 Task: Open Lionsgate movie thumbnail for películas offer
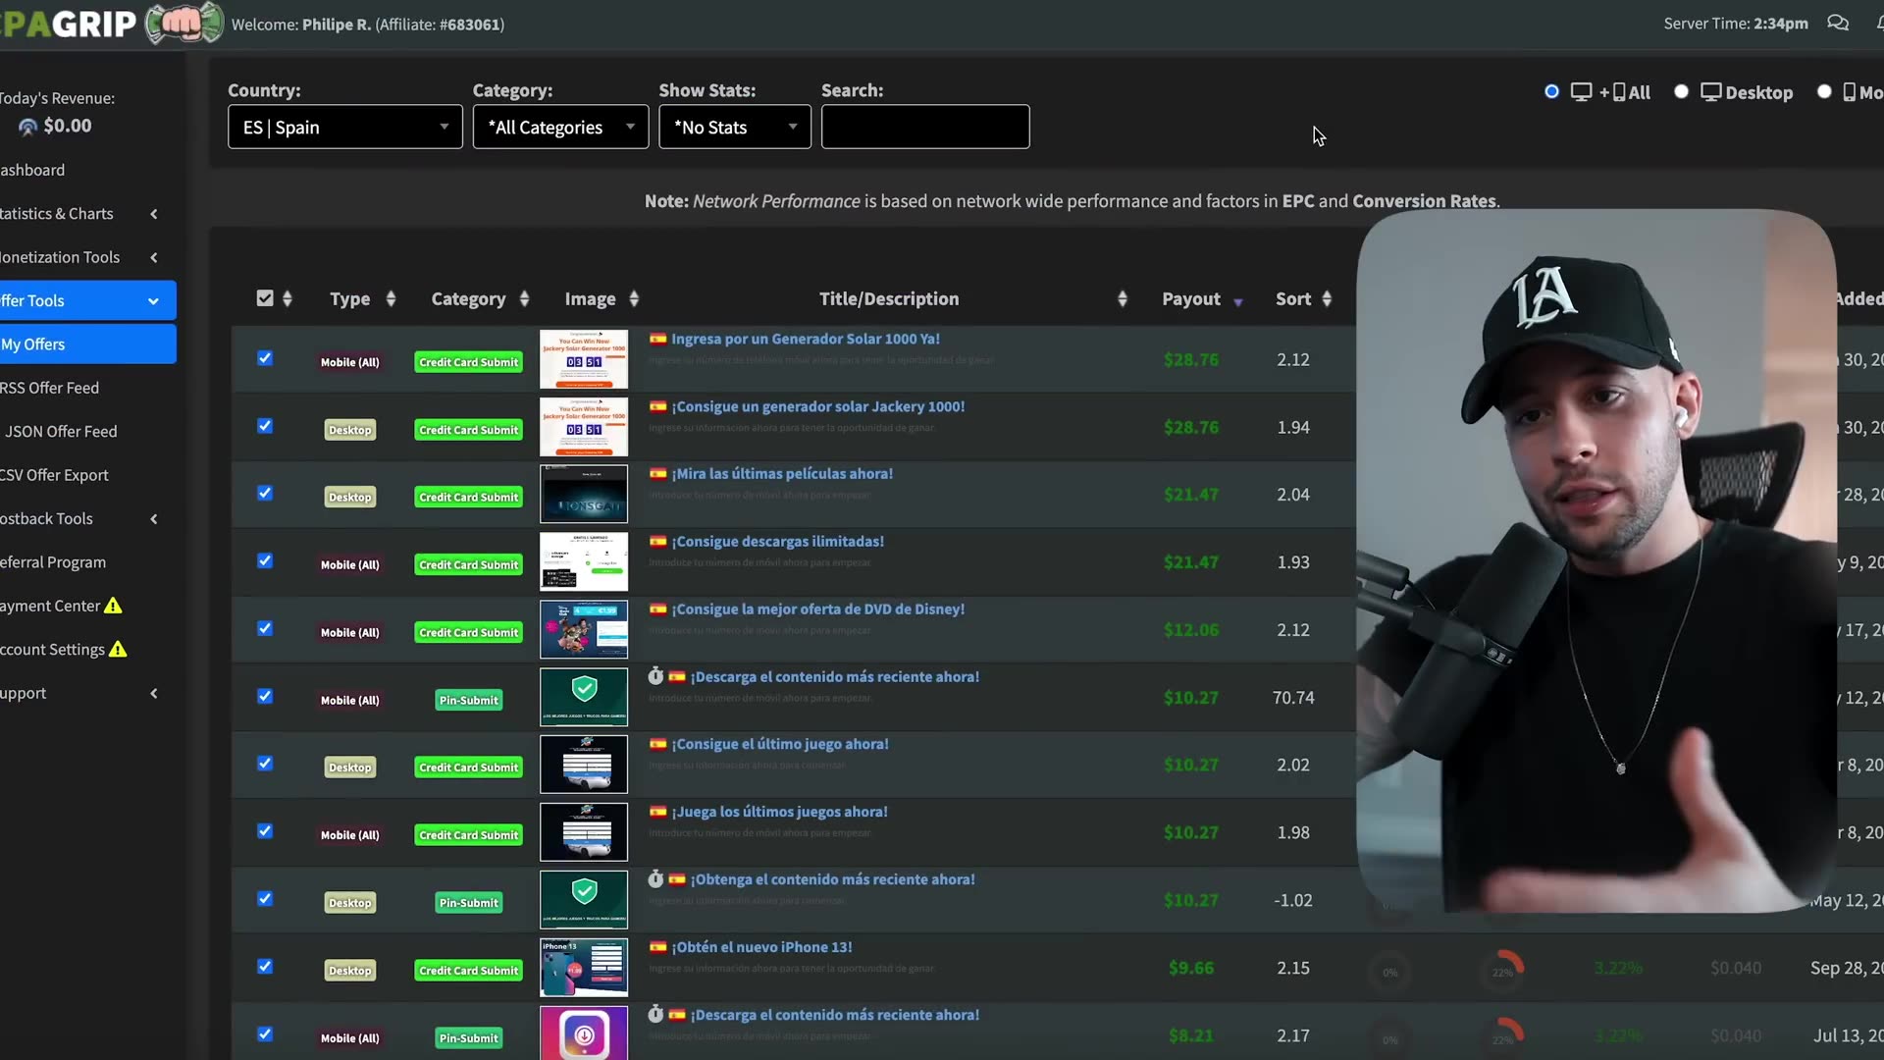tap(584, 494)
